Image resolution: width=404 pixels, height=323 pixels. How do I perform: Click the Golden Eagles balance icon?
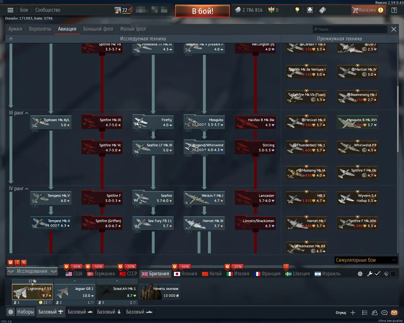(271, 10)
